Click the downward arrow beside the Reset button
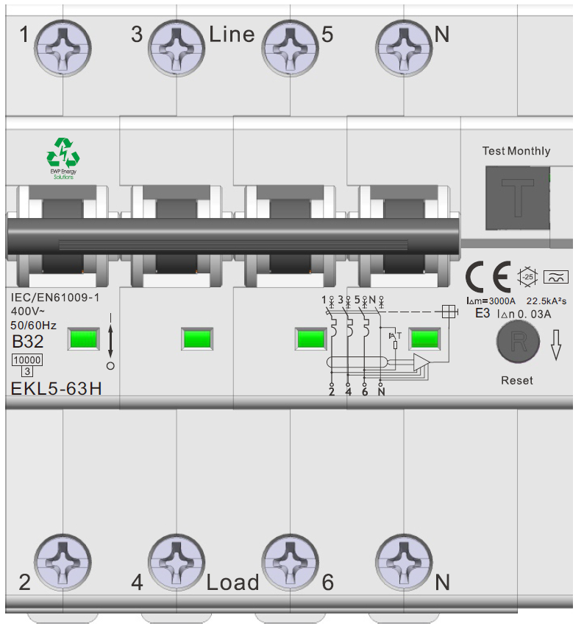This screenshot has height=629, width=584. pyautogui.click(x=556, y=345)
